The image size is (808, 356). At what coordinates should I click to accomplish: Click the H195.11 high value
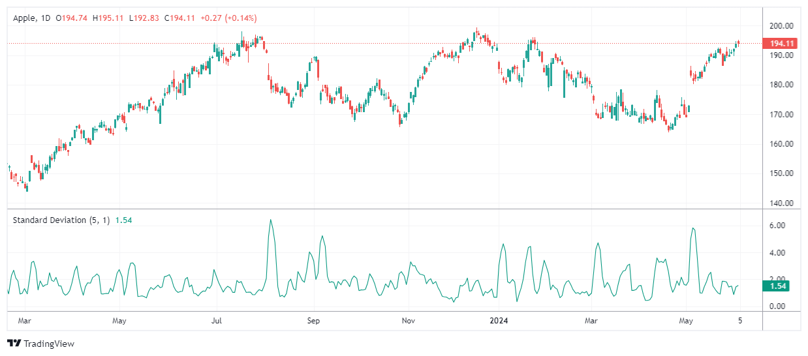[x=108, y=18]
